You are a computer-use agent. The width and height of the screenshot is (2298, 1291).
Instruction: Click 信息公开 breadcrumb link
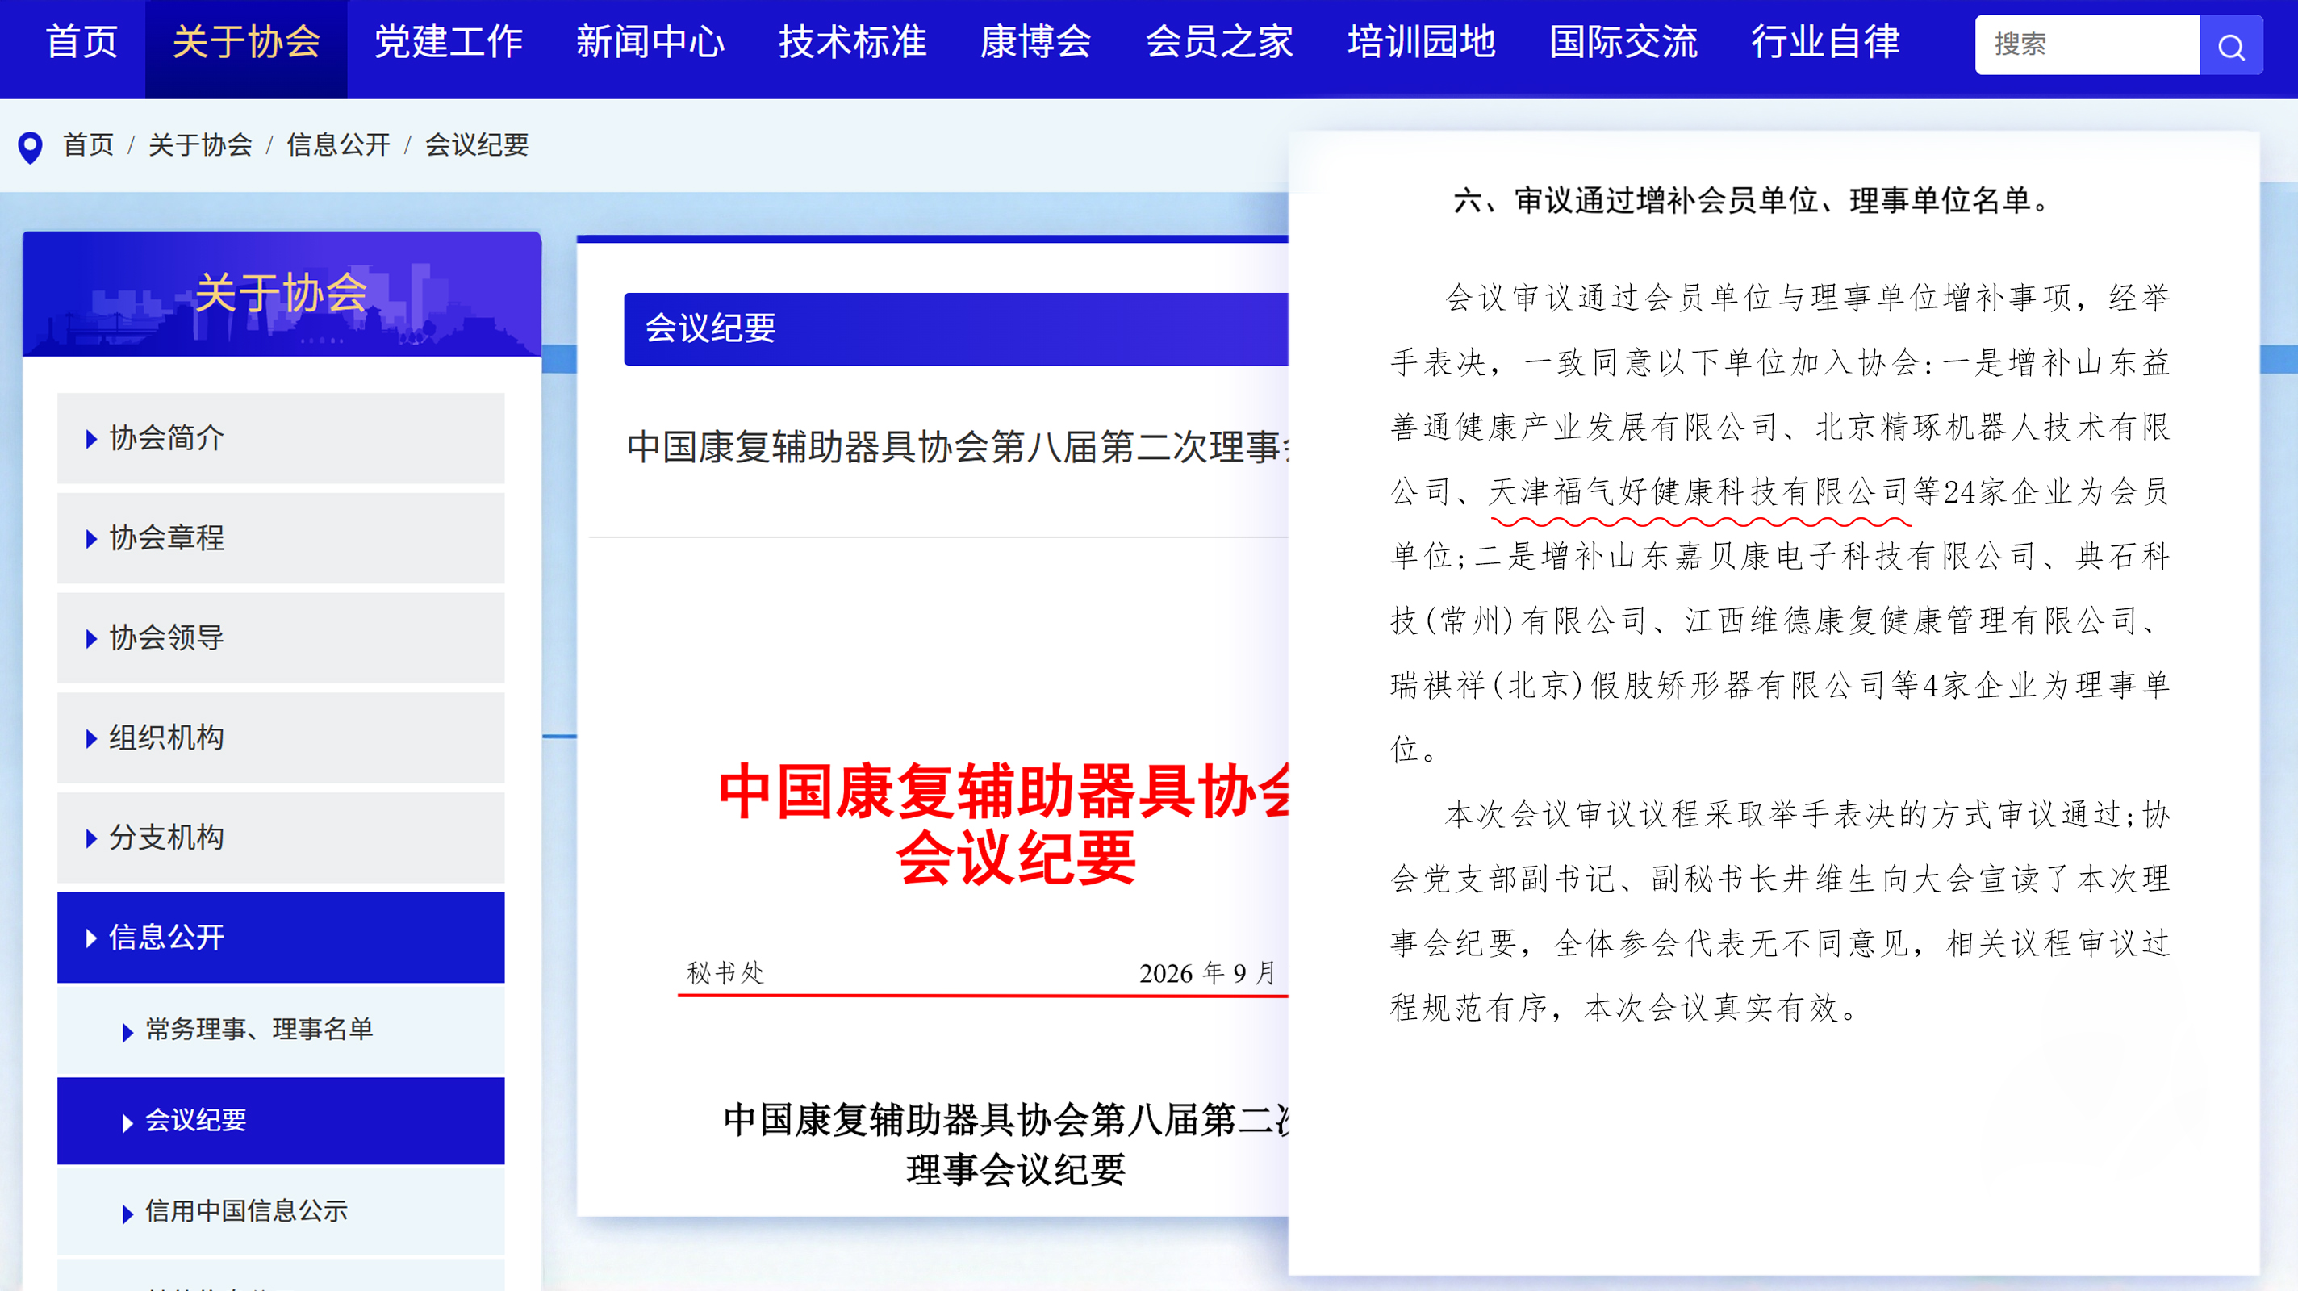coord(338,144)
